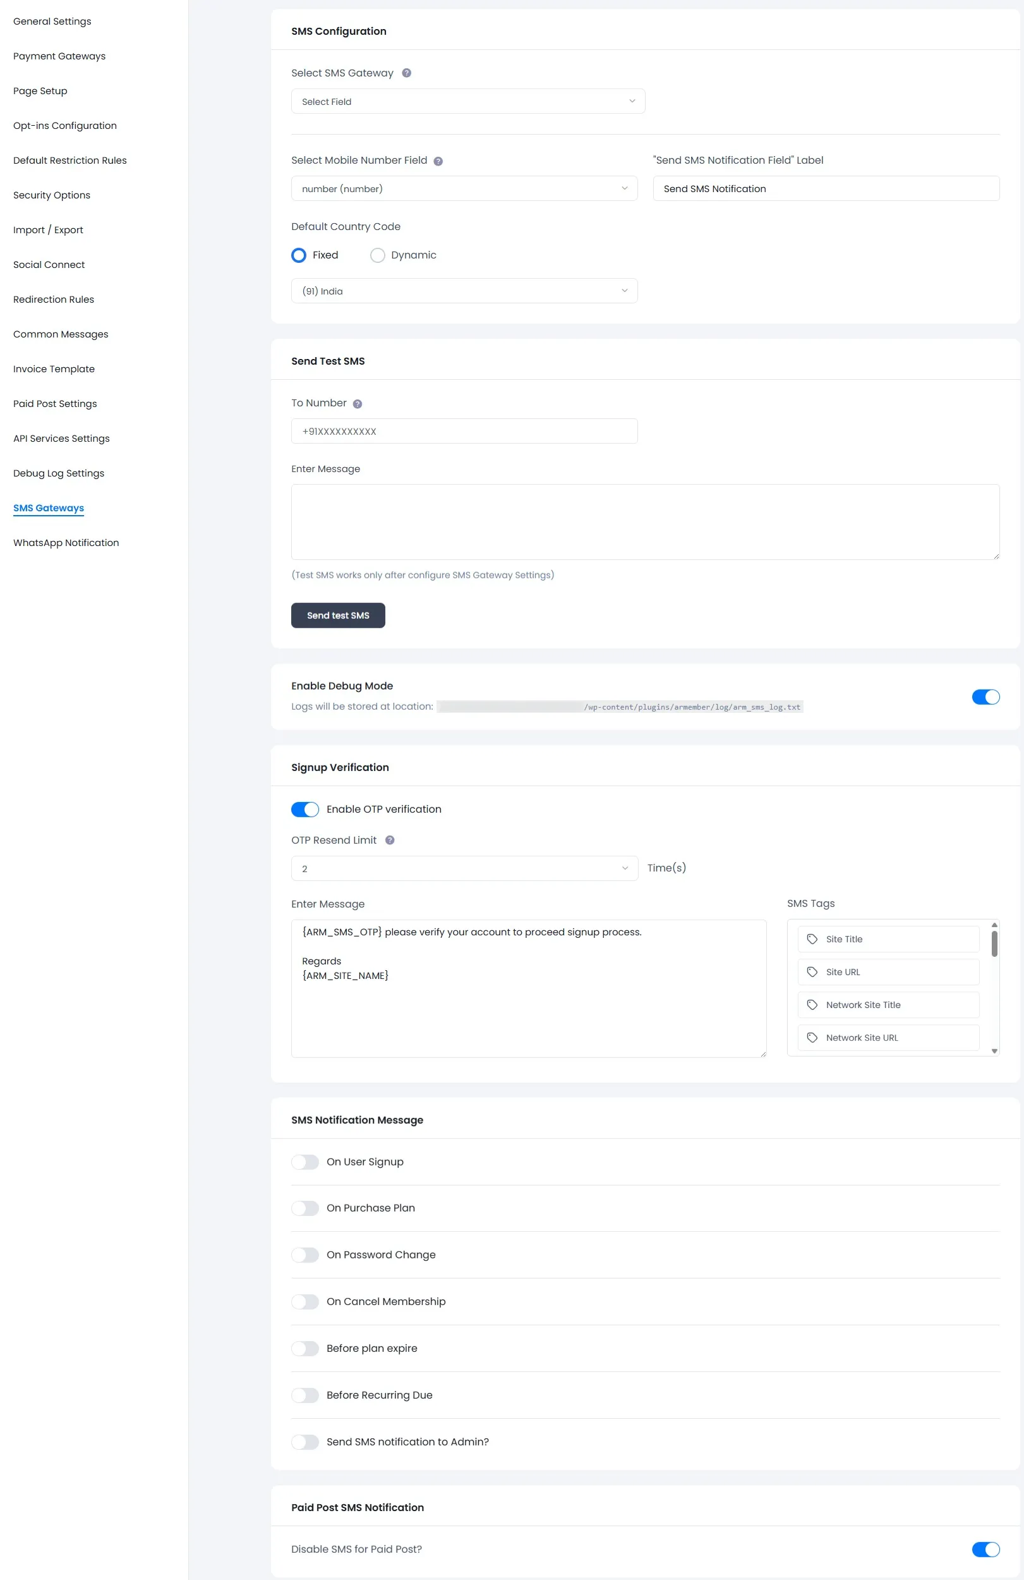Click the Send test SMS button
Image resolution: width=1024 pixels, height=1580 pixels.
coord(338,615)
